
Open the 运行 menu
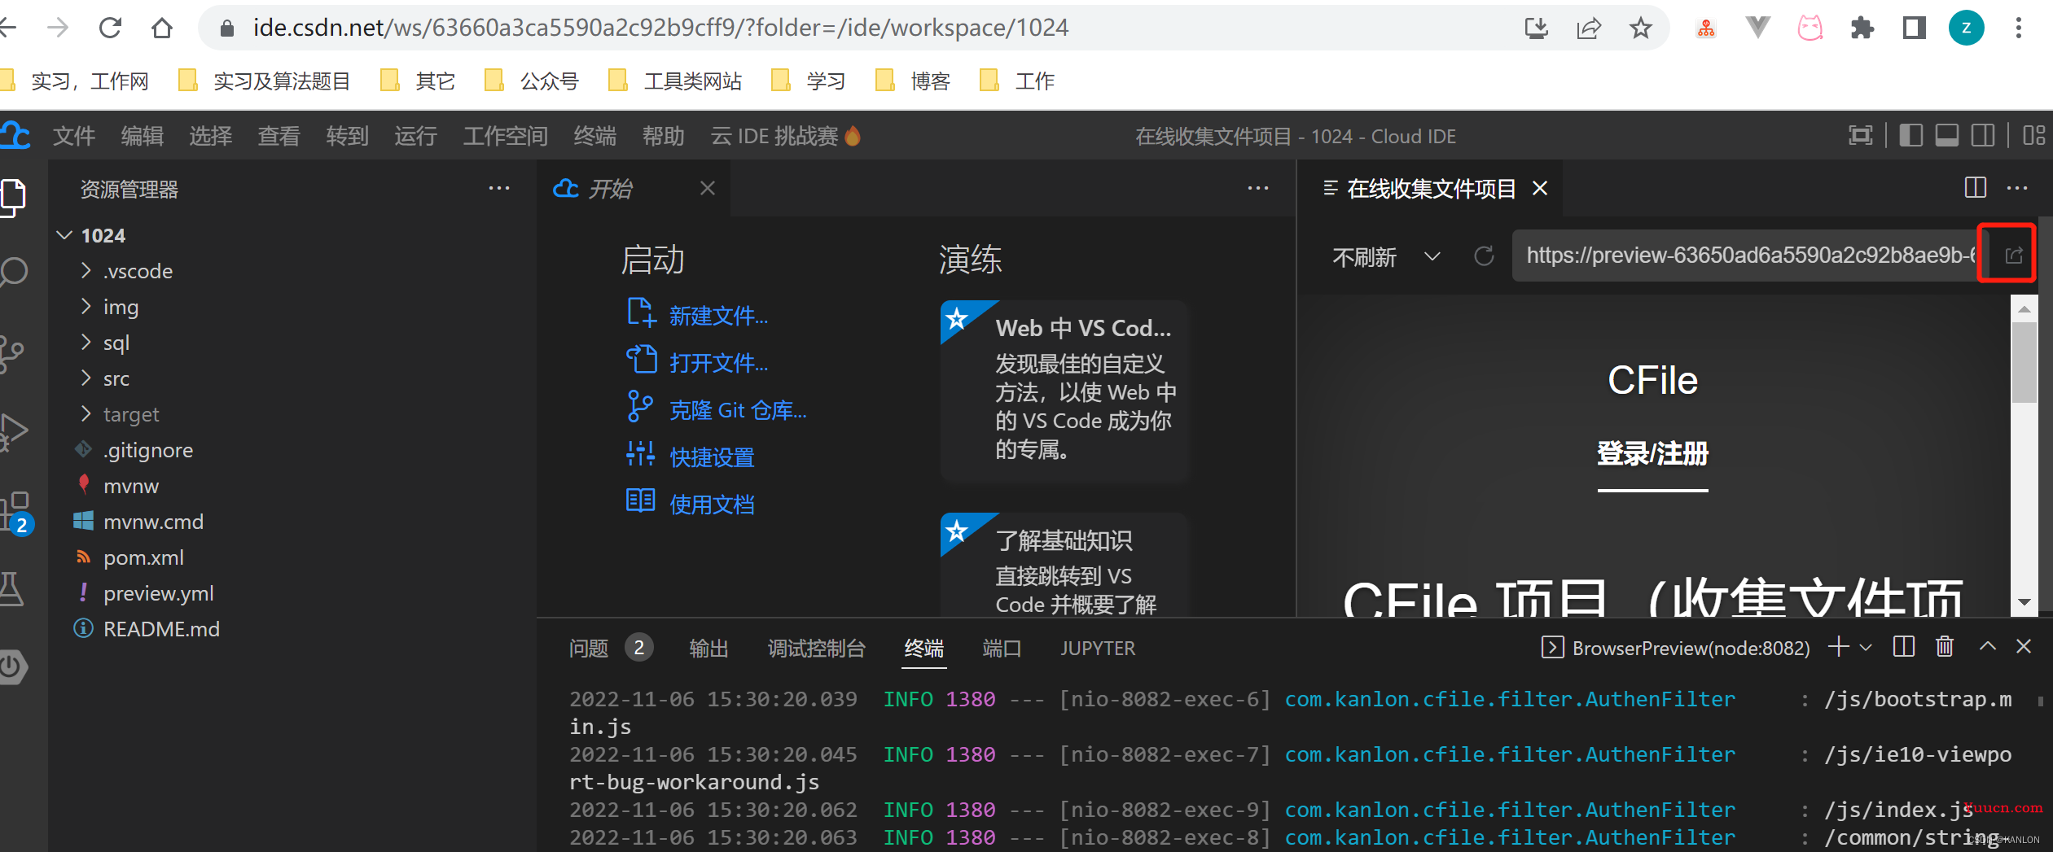click(x=416, y=136)
